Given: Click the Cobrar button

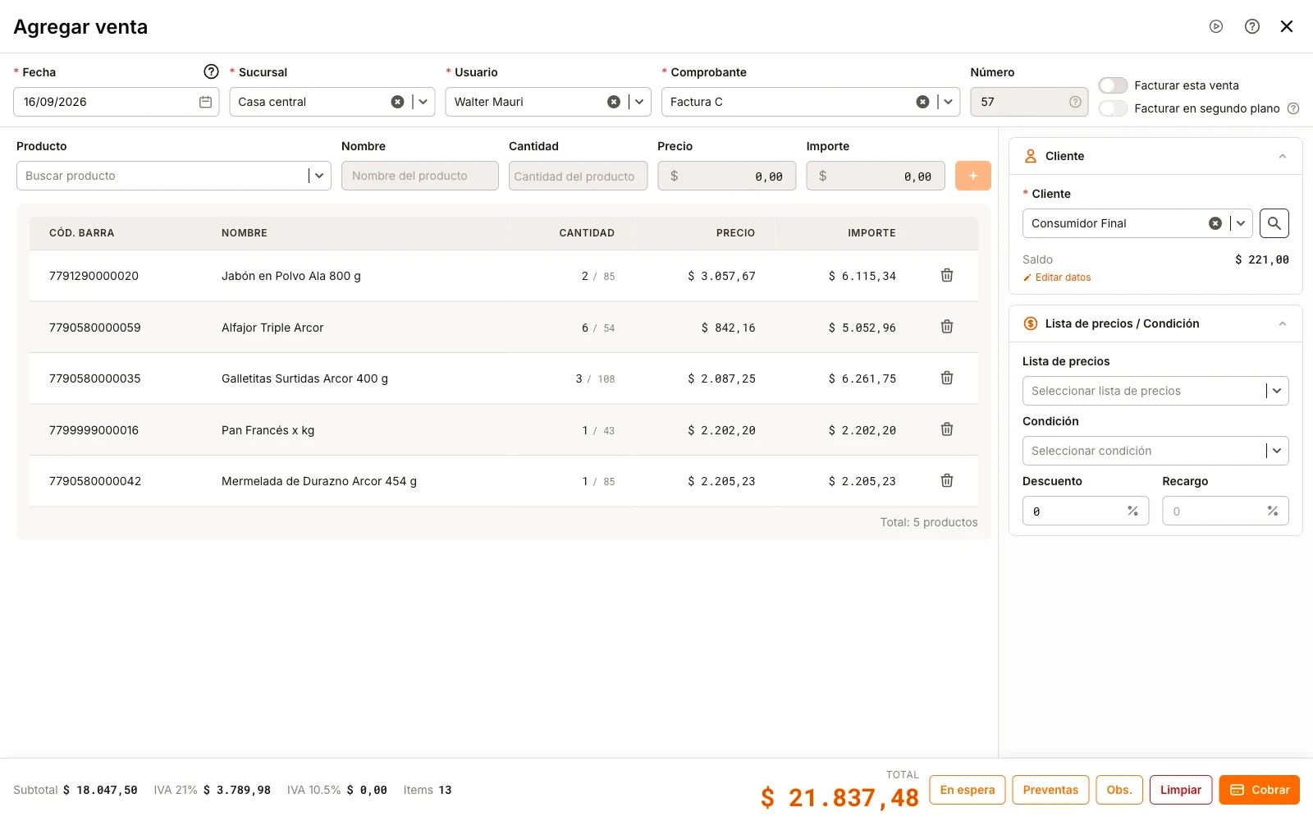Looking at the screenshot, I should coord(1260,790).
